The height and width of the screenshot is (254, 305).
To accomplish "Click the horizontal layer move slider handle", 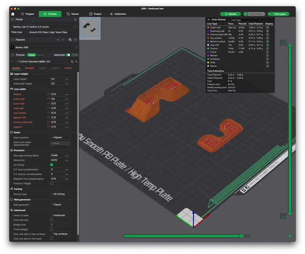I will tap(242, 236).
